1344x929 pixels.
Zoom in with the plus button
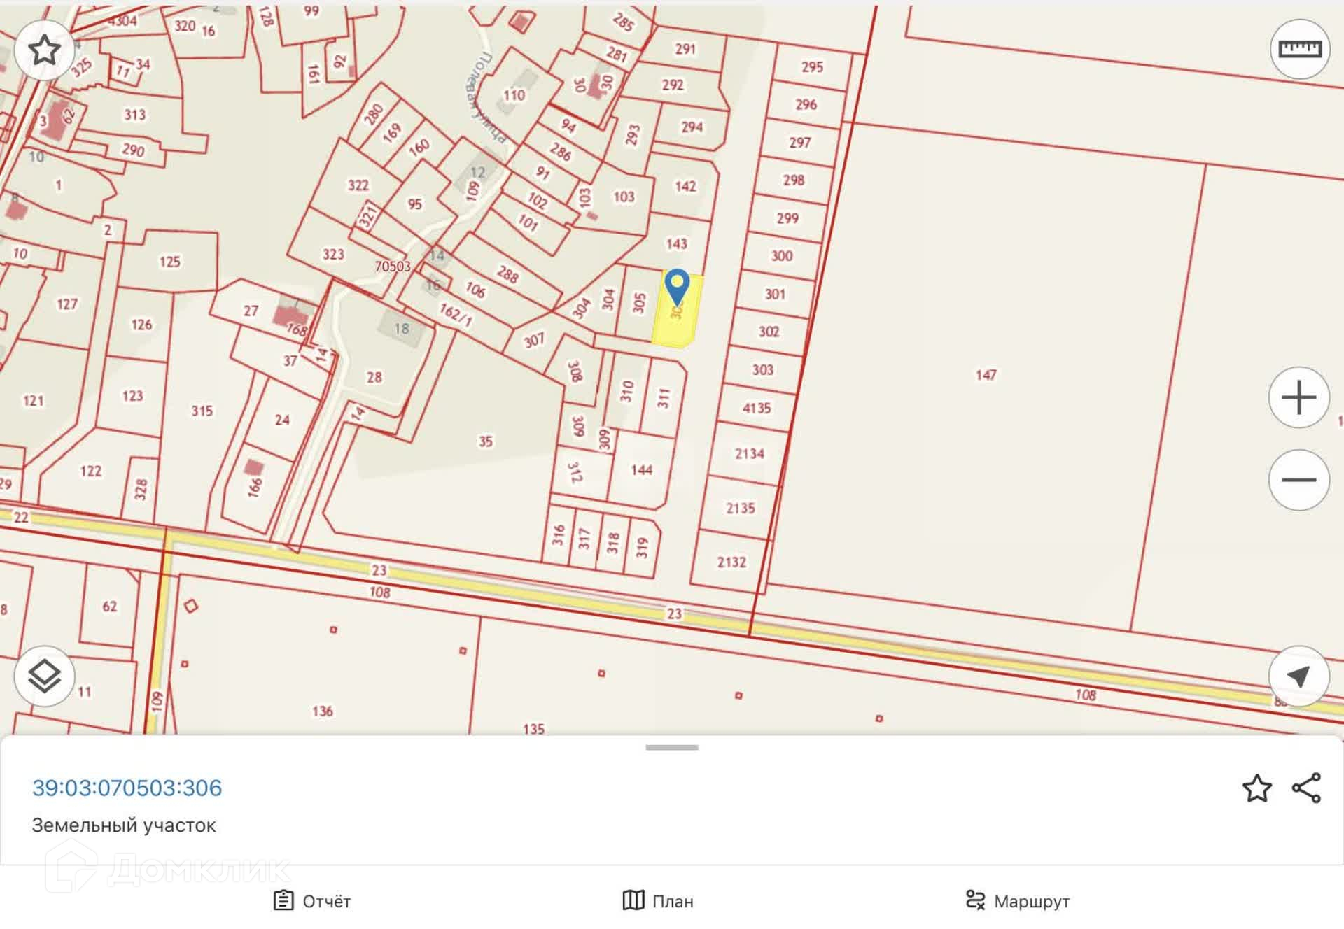[1298, 397]
